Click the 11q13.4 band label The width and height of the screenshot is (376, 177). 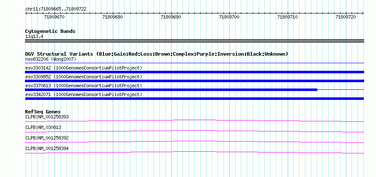point(34,37)
